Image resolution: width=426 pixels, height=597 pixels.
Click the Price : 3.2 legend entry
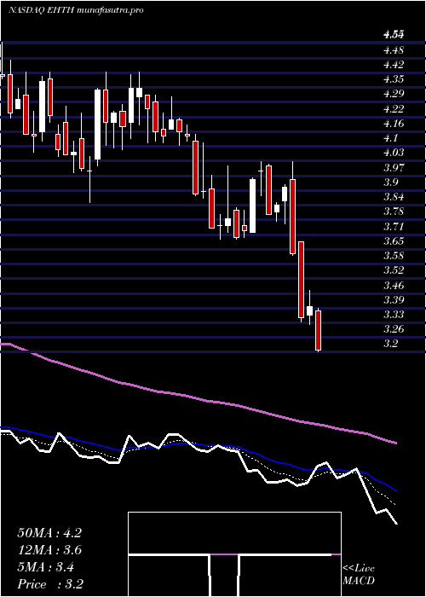[x=50, y=583]
